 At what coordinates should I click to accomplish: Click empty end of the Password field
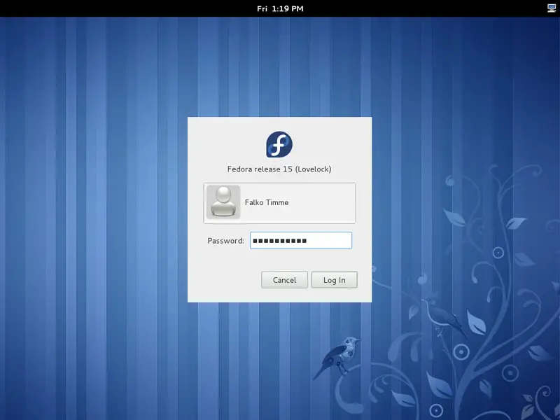click(x=337, y=241)
